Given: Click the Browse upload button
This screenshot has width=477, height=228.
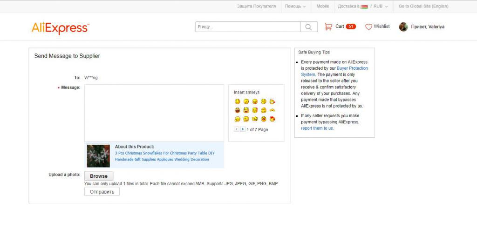Looking at the screenshot, I should click(99, 176).
